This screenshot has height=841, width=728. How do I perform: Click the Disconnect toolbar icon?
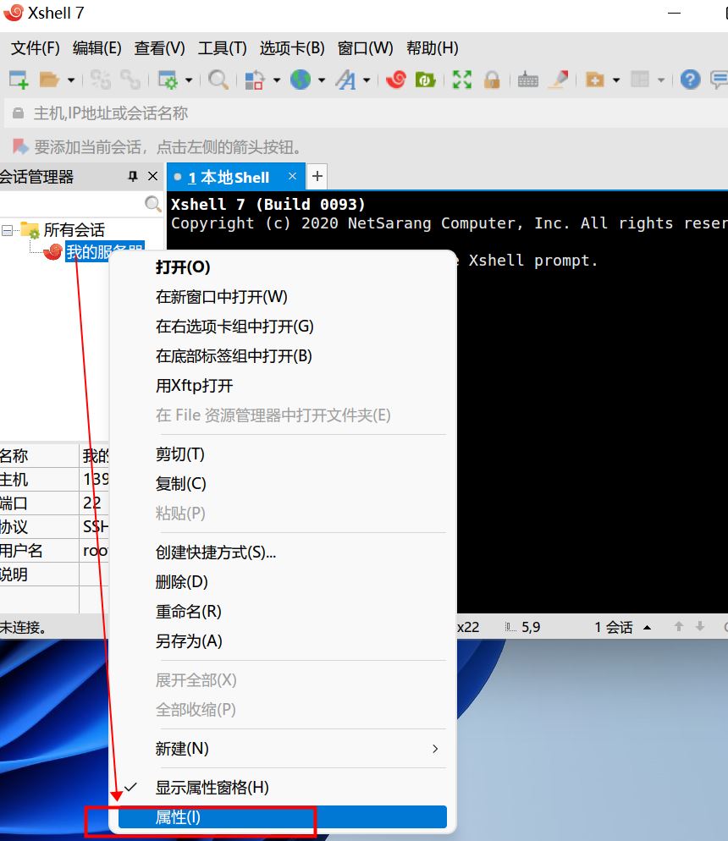(x=100, y=80)
